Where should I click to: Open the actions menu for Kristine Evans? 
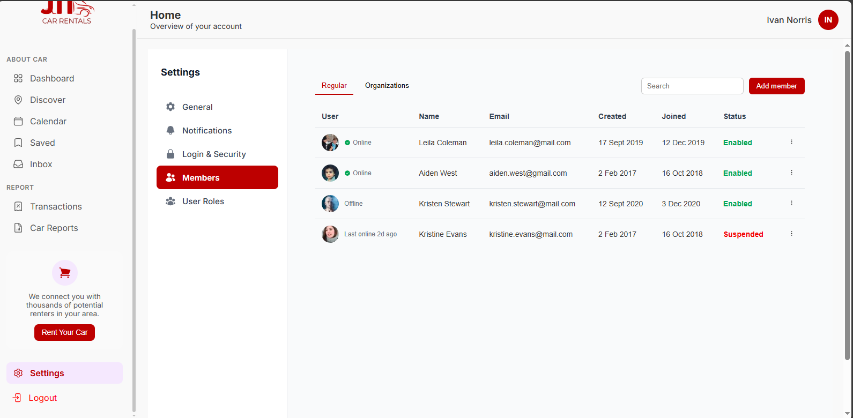point(791,234)
